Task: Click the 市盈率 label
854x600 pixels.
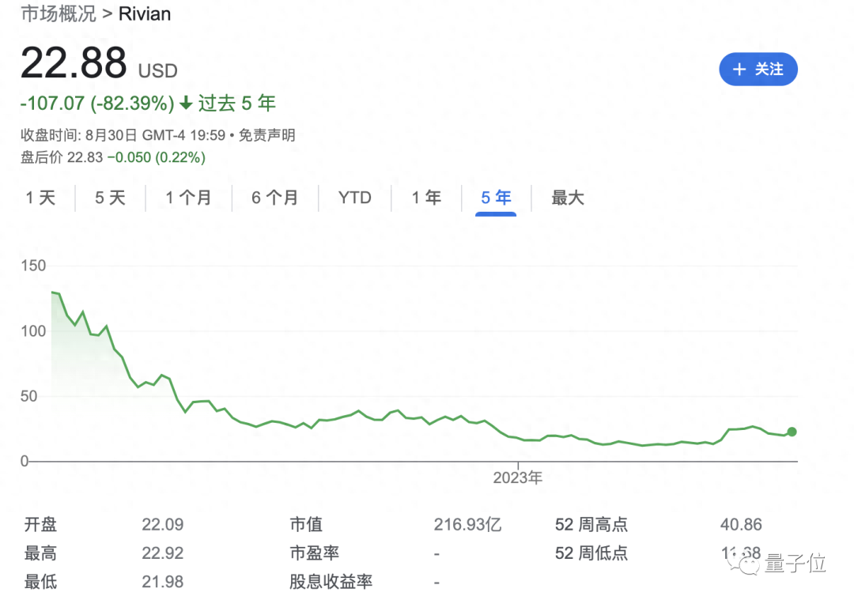Action: [x=314, y=553]
